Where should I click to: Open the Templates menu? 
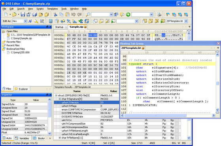[x=52, y=9]
